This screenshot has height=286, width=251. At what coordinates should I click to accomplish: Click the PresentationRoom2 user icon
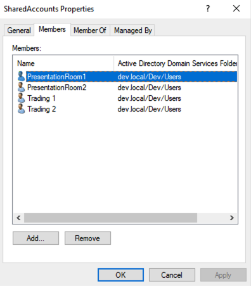click(21, 87)
